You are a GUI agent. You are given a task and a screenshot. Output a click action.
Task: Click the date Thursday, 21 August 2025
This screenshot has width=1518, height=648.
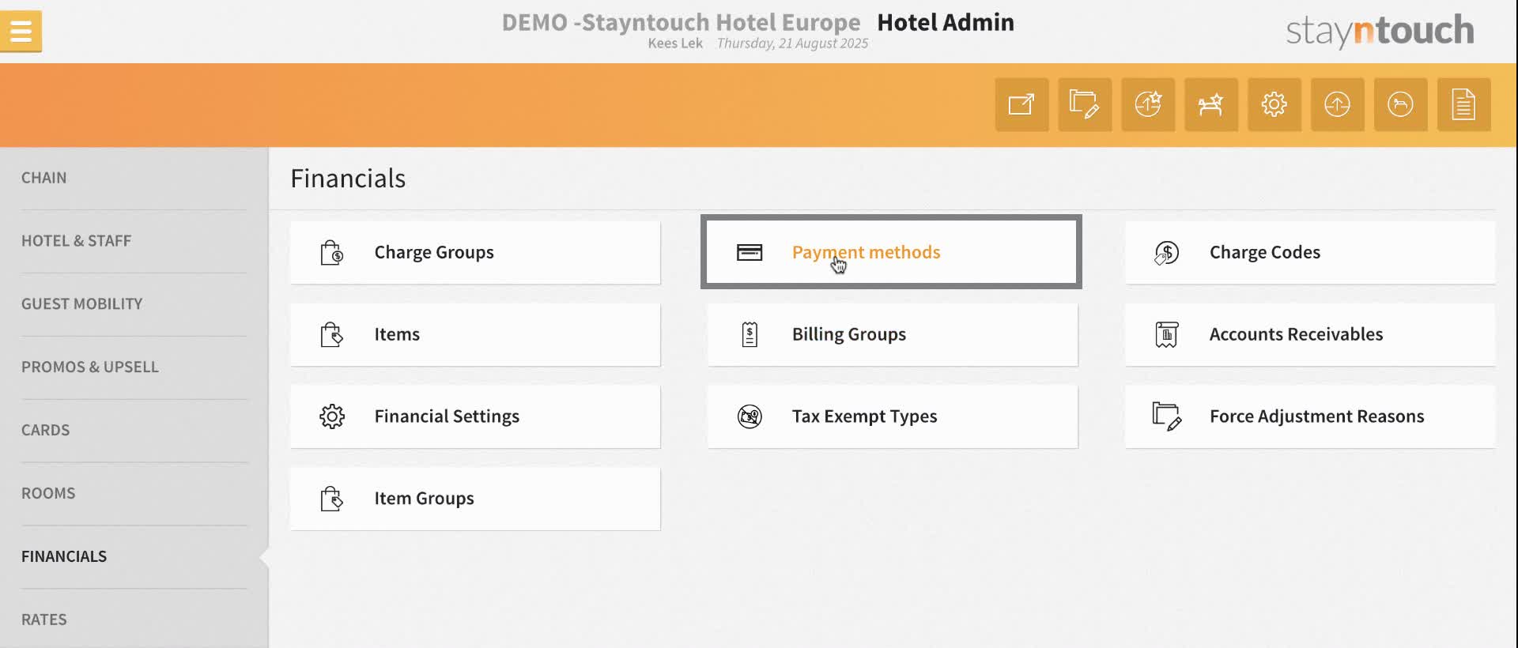pos(792,43)
